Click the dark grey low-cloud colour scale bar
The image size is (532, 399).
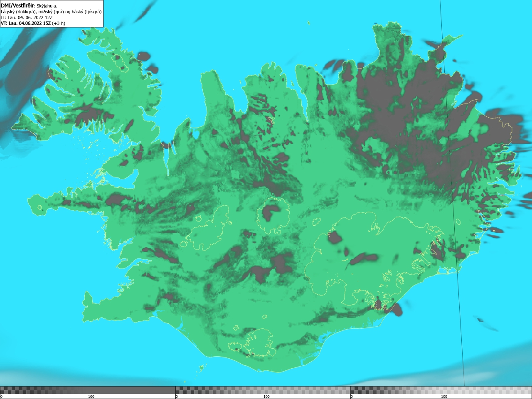[x=88, y=390]
